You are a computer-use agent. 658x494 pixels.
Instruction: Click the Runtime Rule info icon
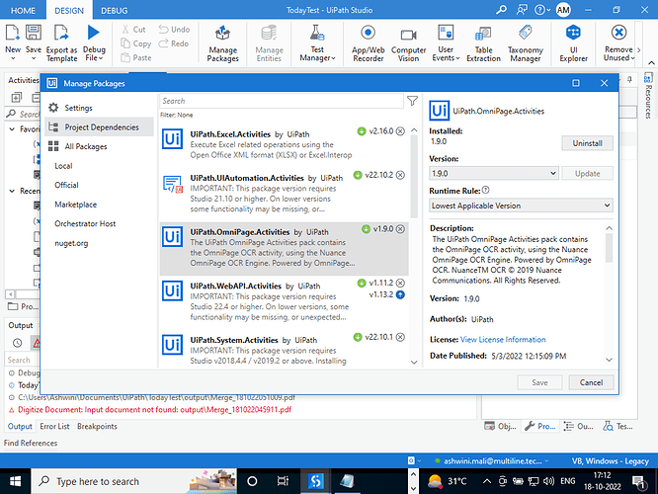pos(485,190)
